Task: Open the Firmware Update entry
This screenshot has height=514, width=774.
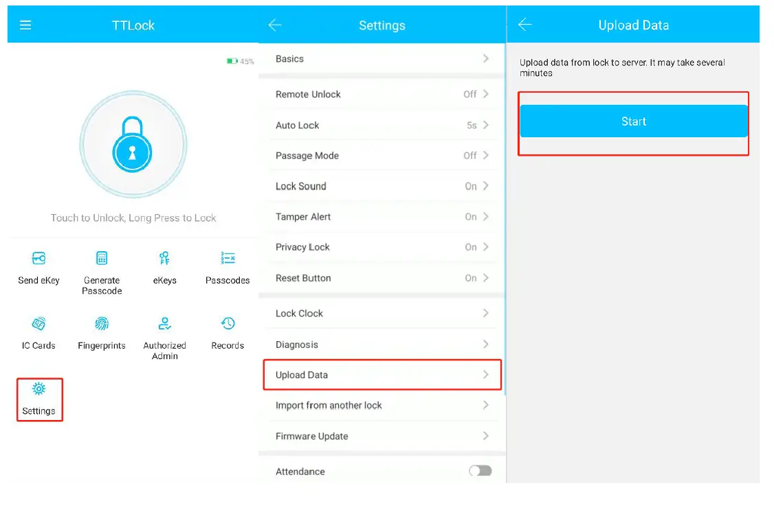Action: 382,436
